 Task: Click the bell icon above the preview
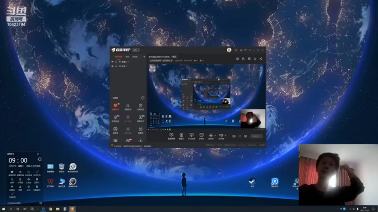pos(255,58)
